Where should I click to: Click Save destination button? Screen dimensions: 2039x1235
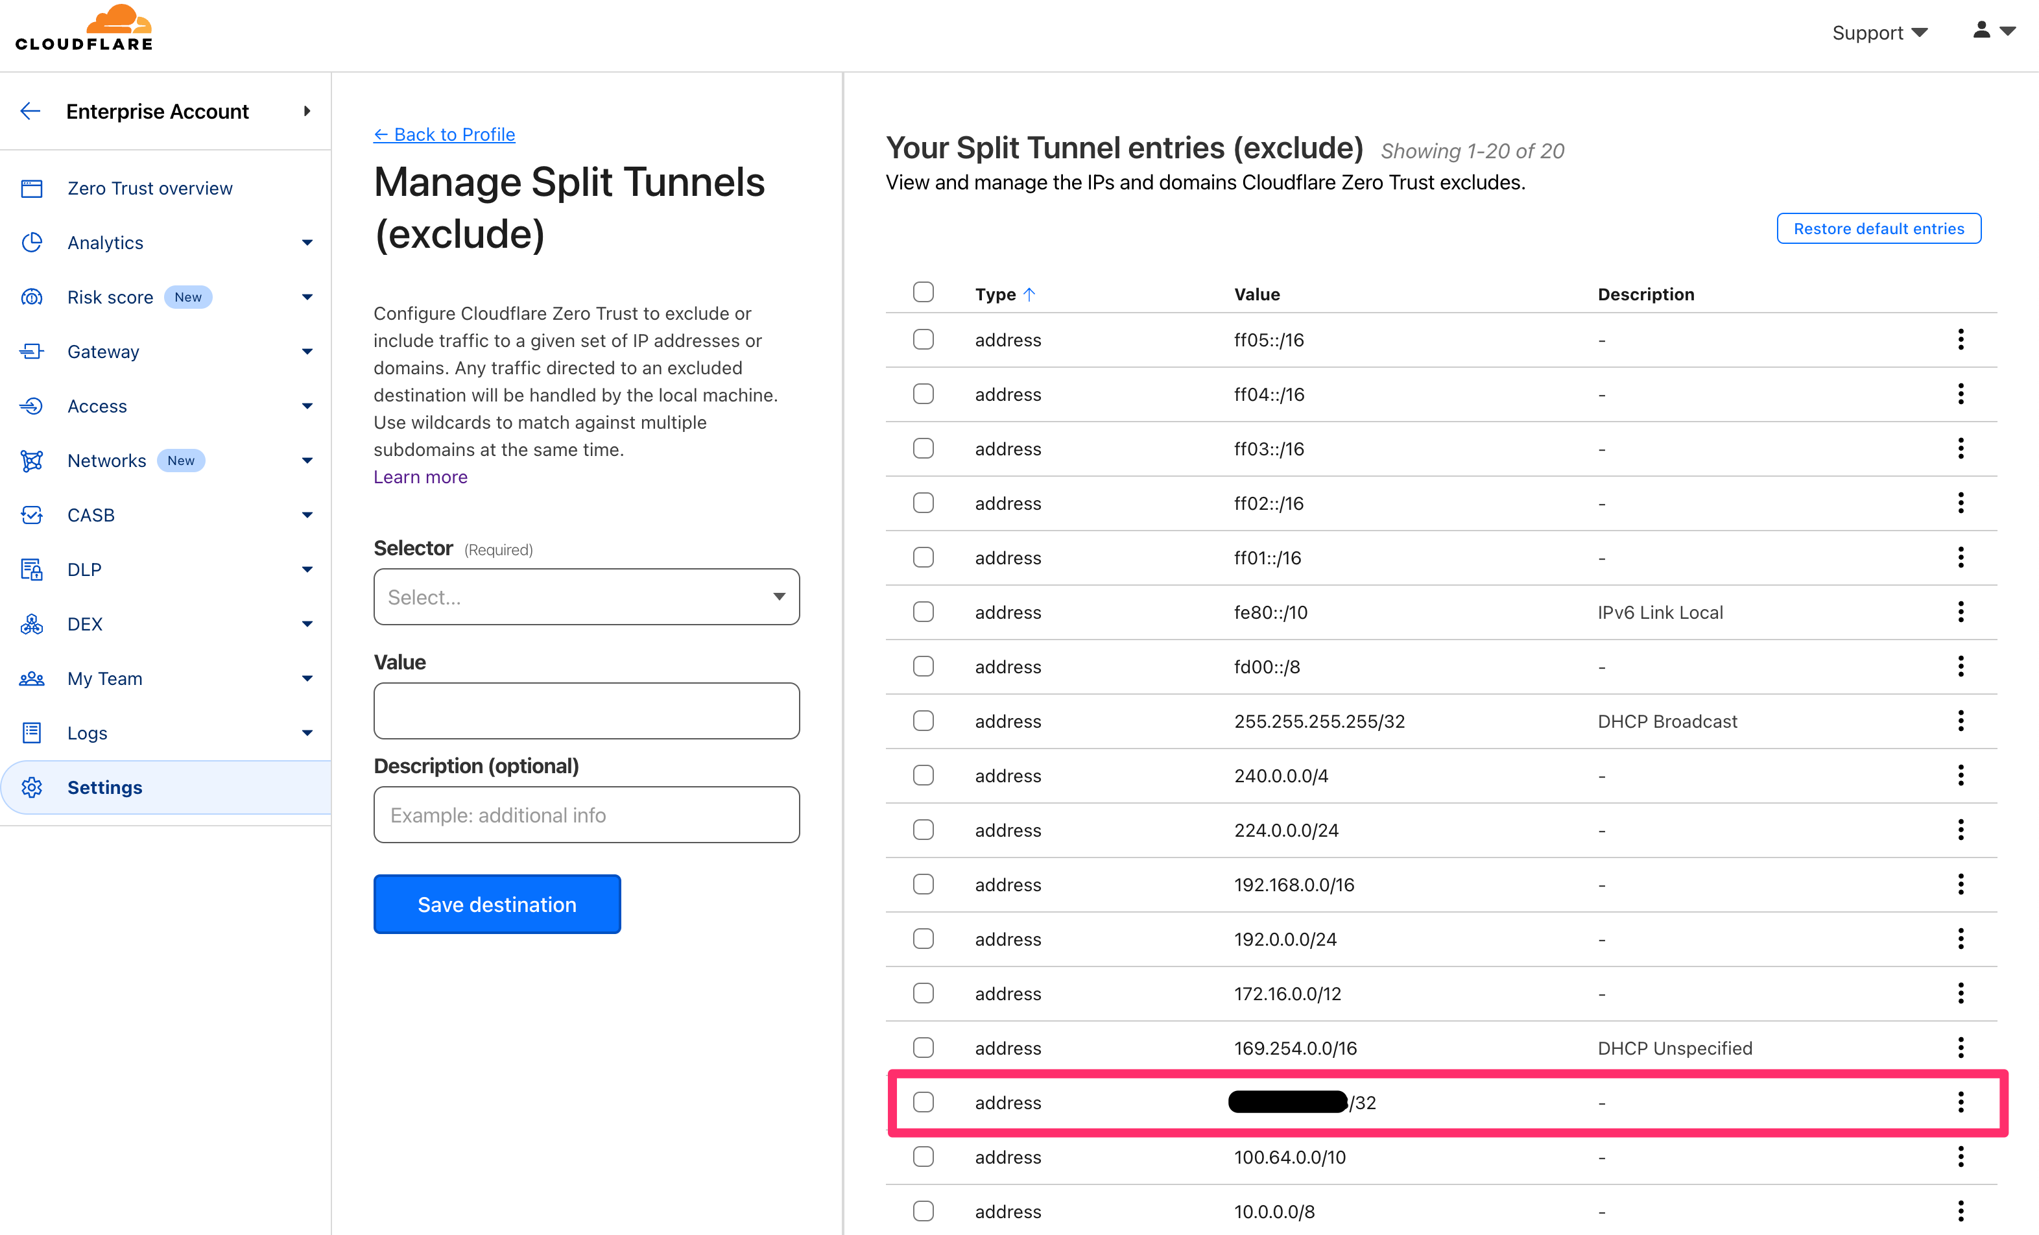(x=497, y=904)
